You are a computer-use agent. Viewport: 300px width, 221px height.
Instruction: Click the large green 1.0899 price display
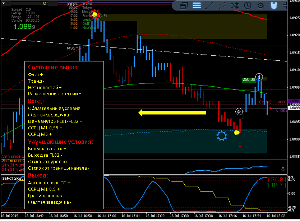click(24, 26)
